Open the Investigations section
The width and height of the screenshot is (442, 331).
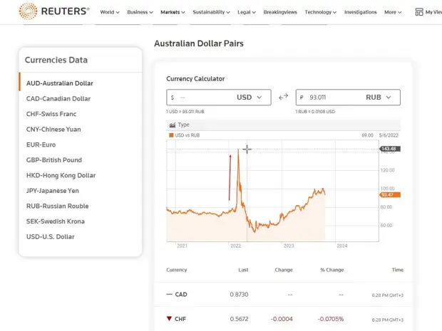click(x=360, y=12)
